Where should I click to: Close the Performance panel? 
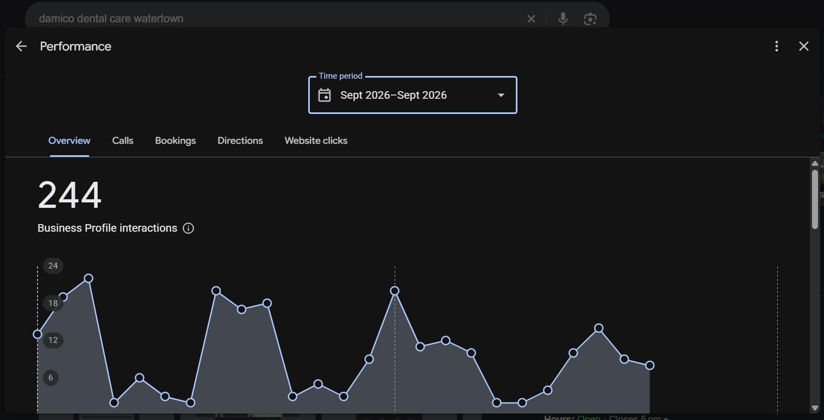click(804, 46)
